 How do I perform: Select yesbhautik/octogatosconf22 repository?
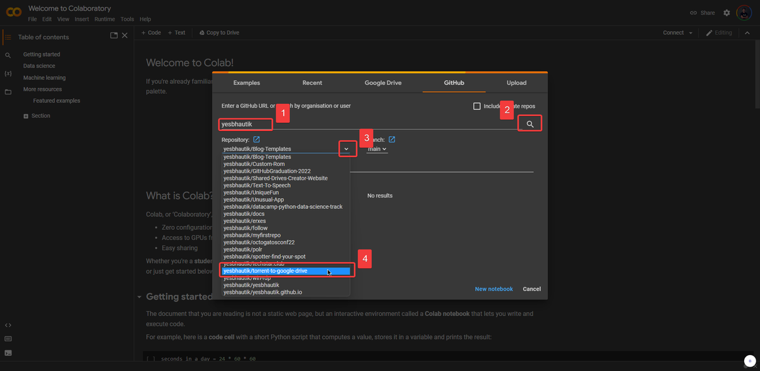(286, 242)
